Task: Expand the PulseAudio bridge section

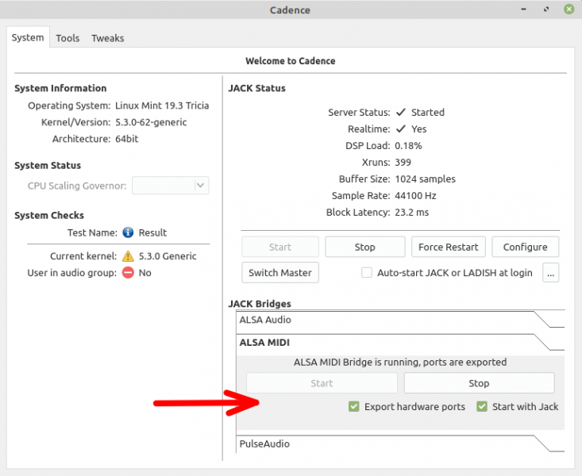Action: pos(400,443)
